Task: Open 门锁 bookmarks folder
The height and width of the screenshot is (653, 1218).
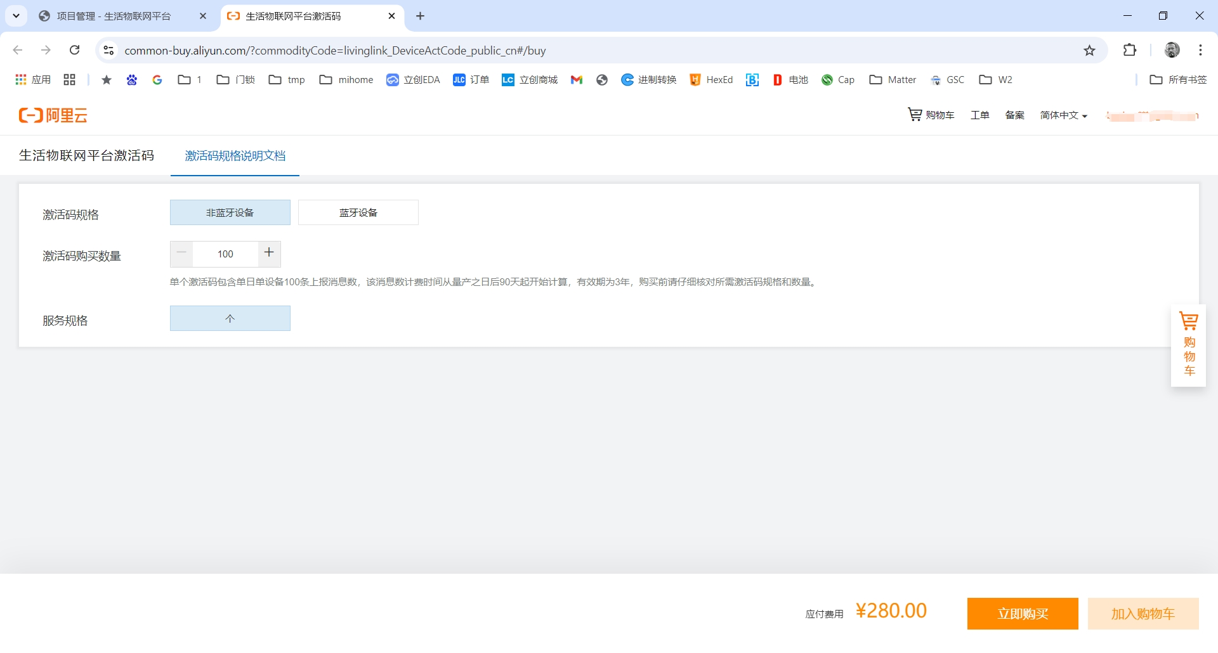Action: pos(235,79)
